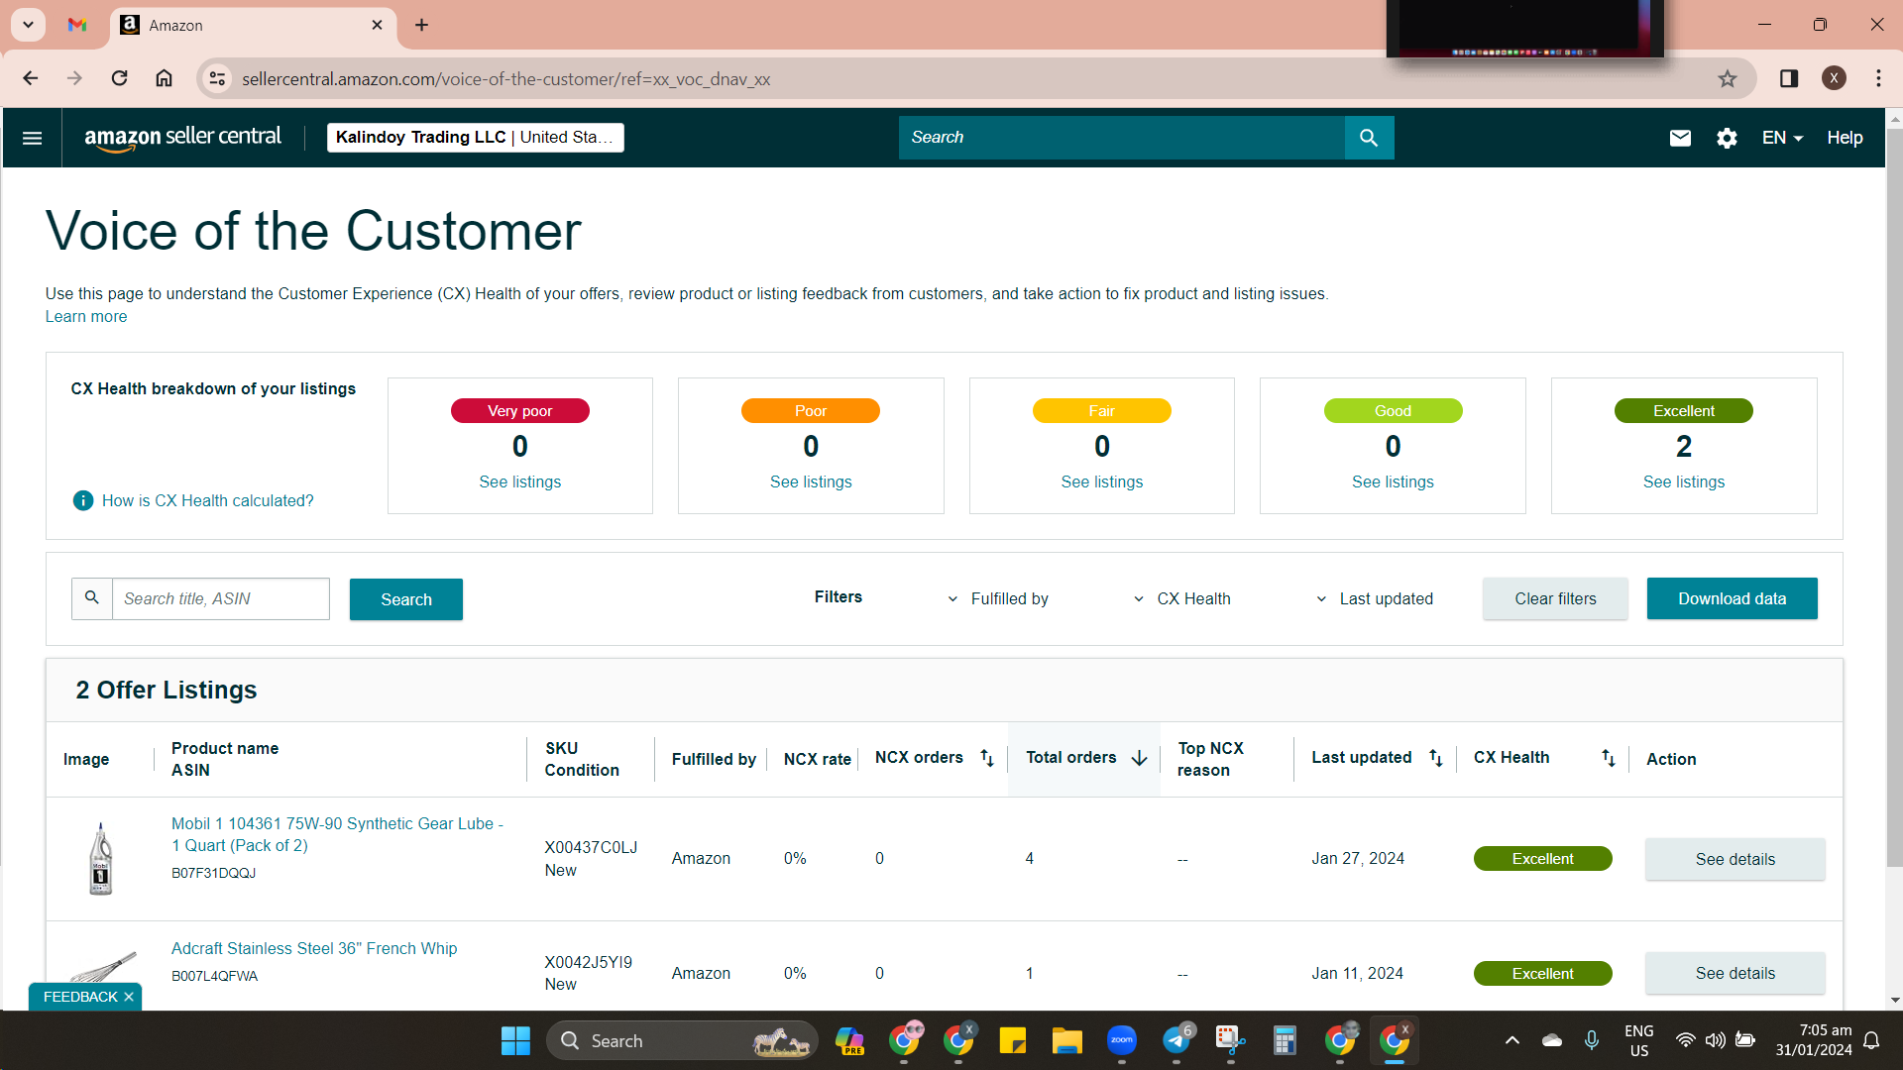Open the Chrome side panel

coord(1789,78)
